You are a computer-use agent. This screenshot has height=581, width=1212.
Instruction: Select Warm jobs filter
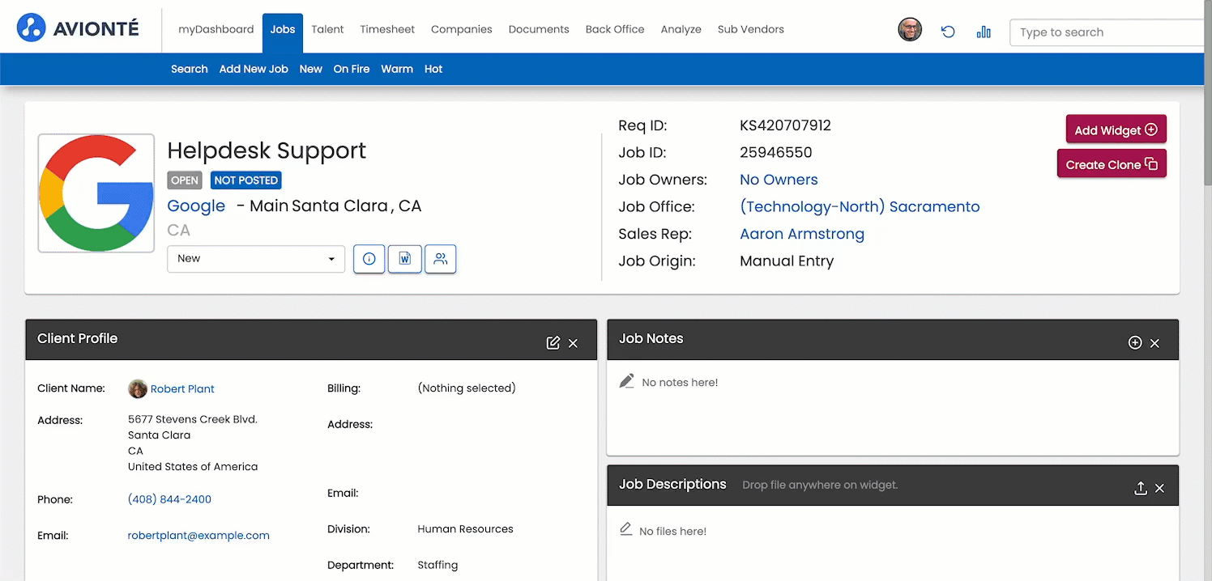click(x=397, y=69)
